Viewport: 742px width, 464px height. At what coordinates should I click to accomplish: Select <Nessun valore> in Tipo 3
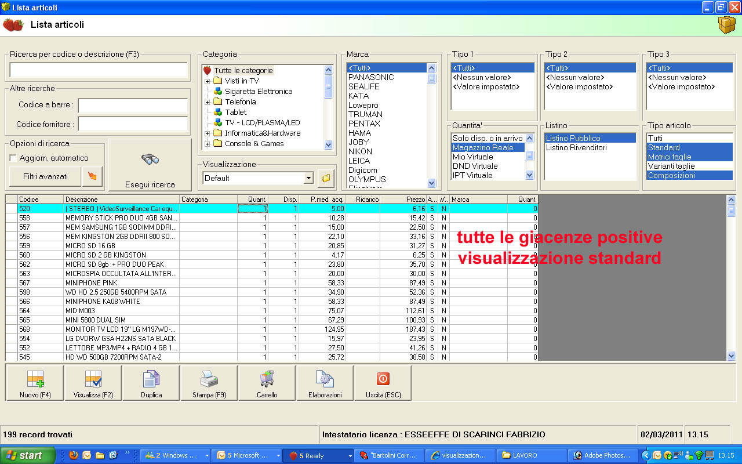click(x=690, y=77)
